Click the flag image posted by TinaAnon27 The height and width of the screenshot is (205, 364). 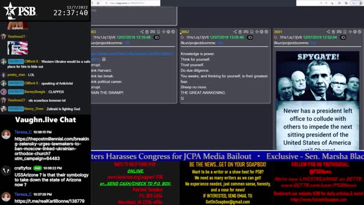pyautogui.click(x=18, y=48)
